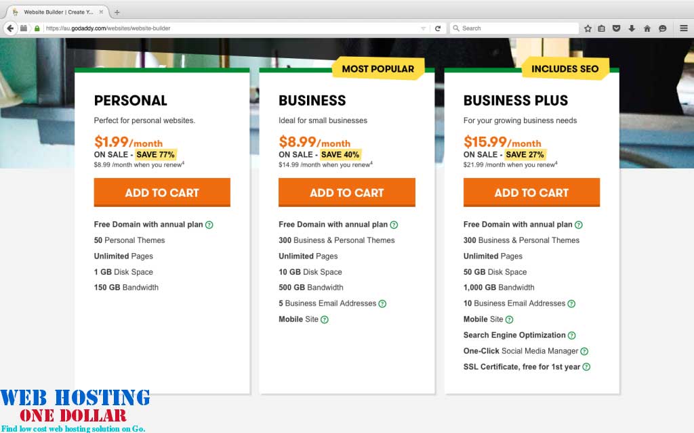Add the Personal plan to cart

point(162,193)
